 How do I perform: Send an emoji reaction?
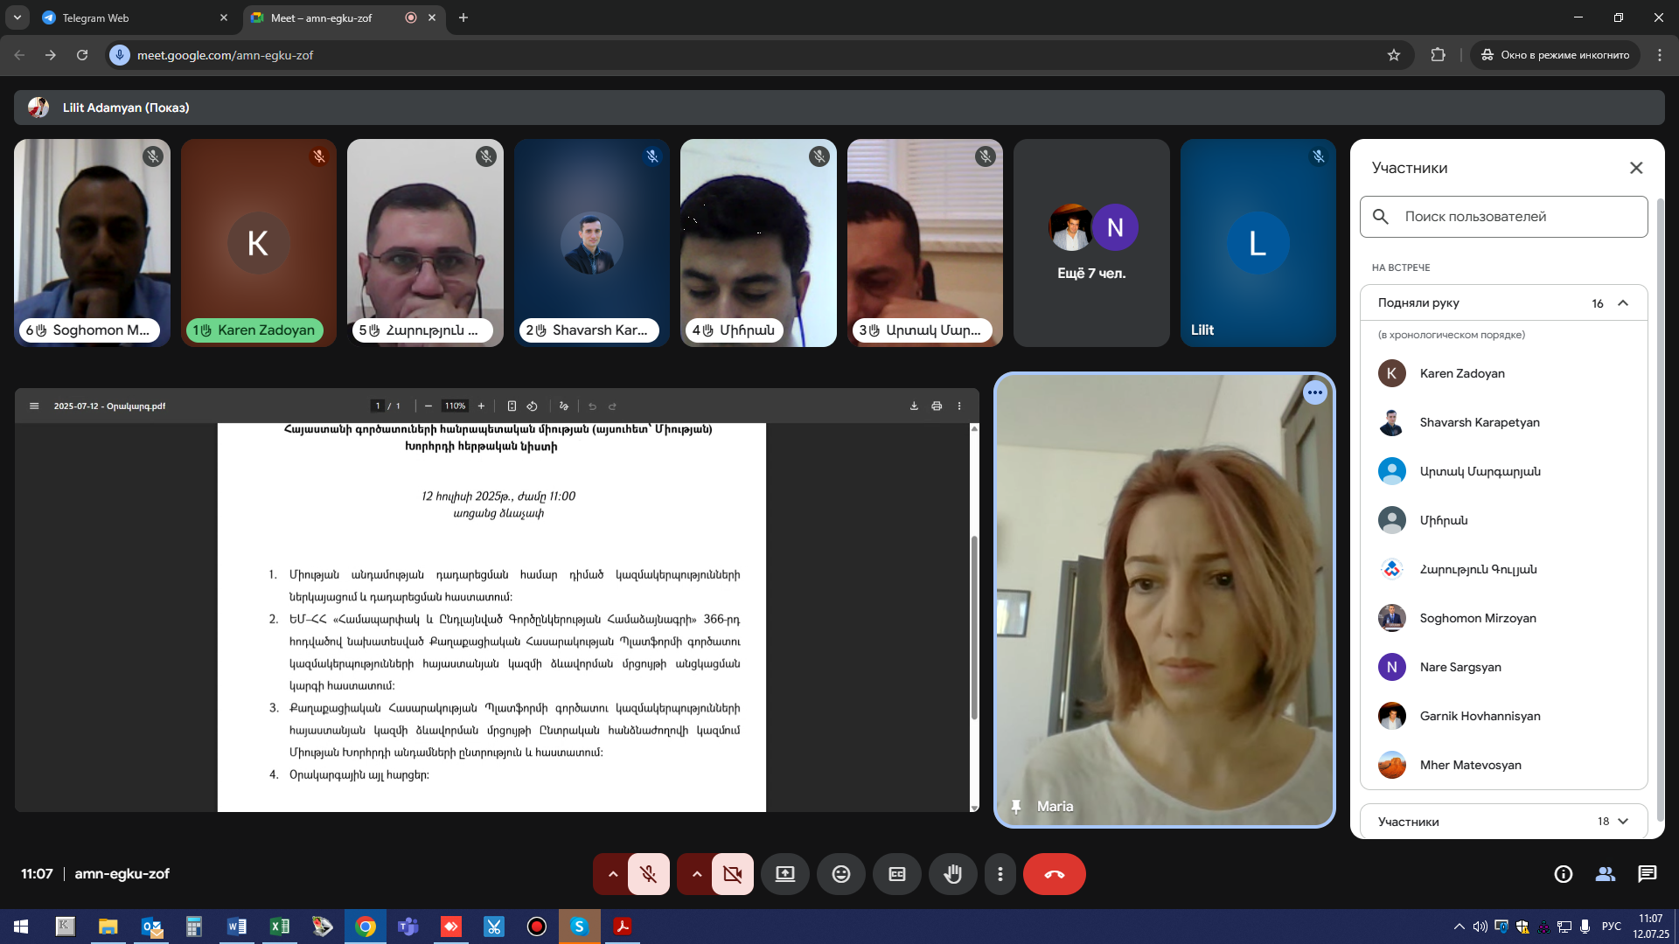coord(841,874)
